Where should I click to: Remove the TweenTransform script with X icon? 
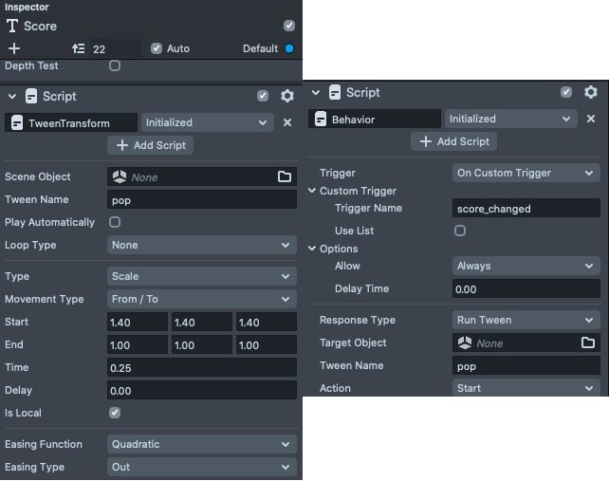coord(287,122)
